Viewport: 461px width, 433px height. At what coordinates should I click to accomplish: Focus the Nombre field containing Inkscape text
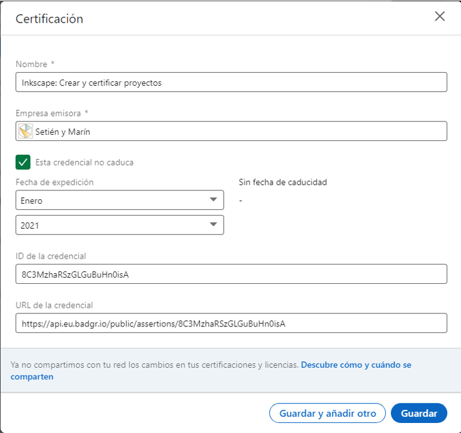[x=231, y=82]
